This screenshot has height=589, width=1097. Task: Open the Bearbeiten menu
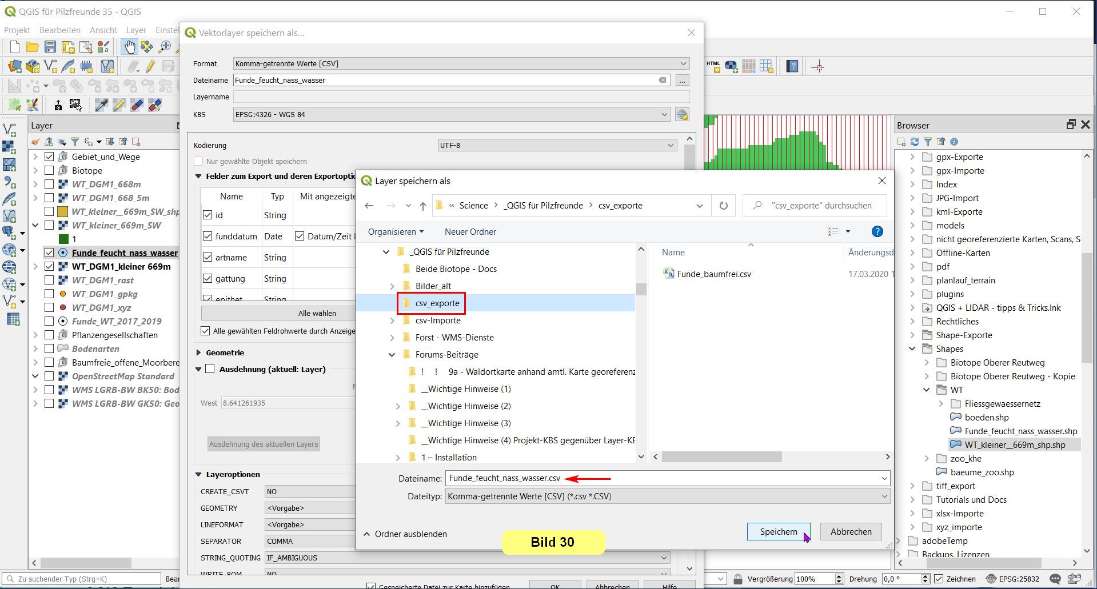[59, 30]
